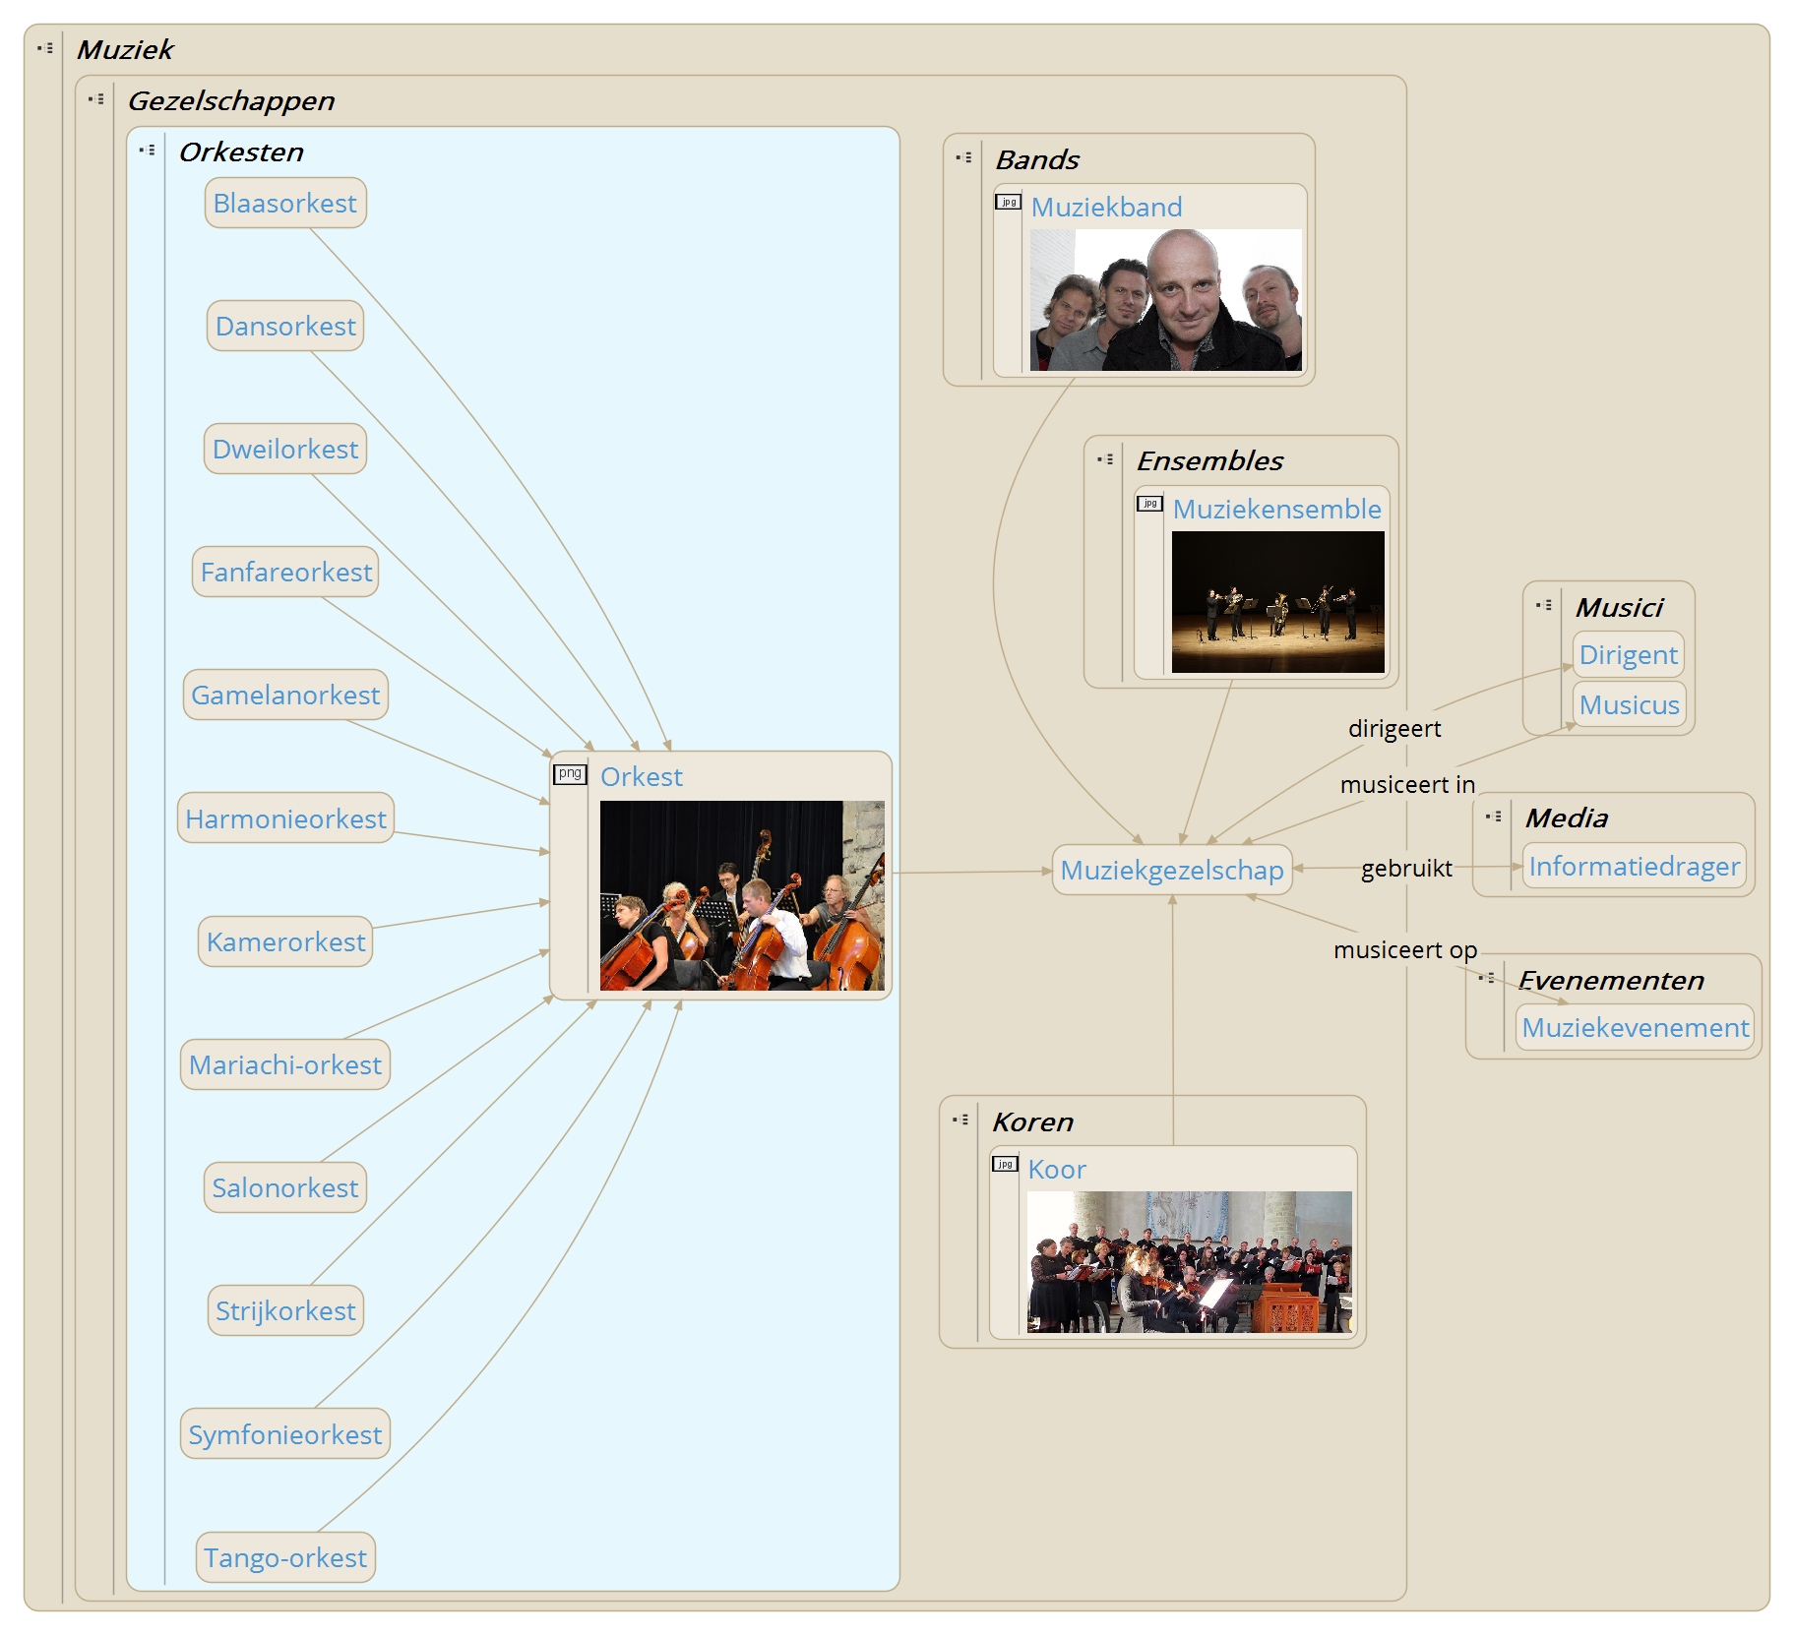Toggle the Bands group collapse icon
1795x1636 pixels.
click(964, 157)
